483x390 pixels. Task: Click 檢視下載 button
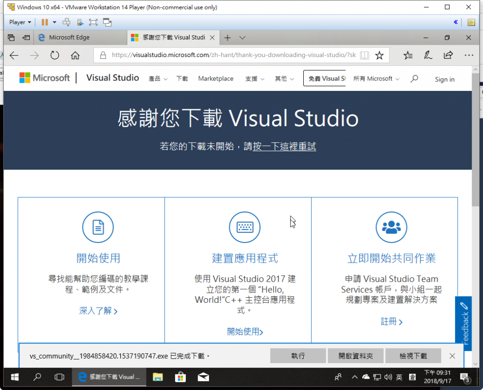[413, 356]
